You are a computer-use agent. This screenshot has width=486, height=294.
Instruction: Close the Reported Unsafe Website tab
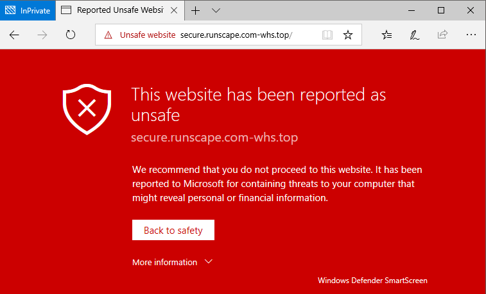point(174,10)
